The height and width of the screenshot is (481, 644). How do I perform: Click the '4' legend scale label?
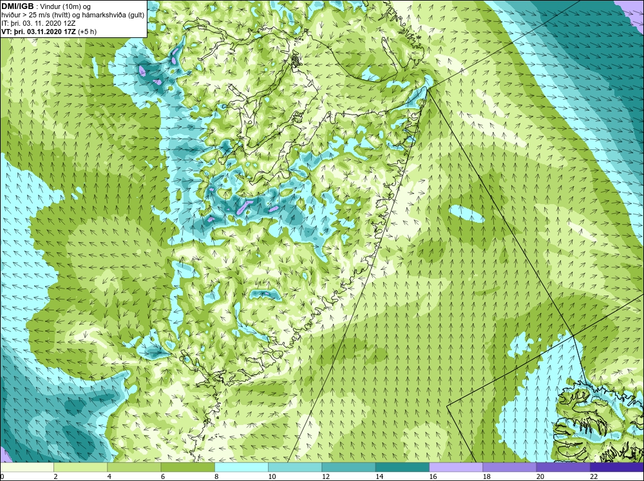(109, 476)
